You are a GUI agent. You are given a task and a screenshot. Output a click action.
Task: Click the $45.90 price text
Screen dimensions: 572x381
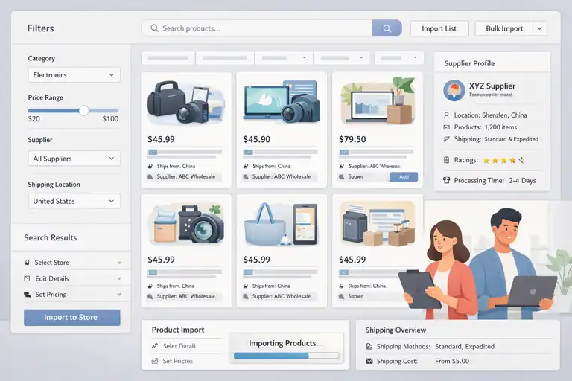tap(257, 139)
